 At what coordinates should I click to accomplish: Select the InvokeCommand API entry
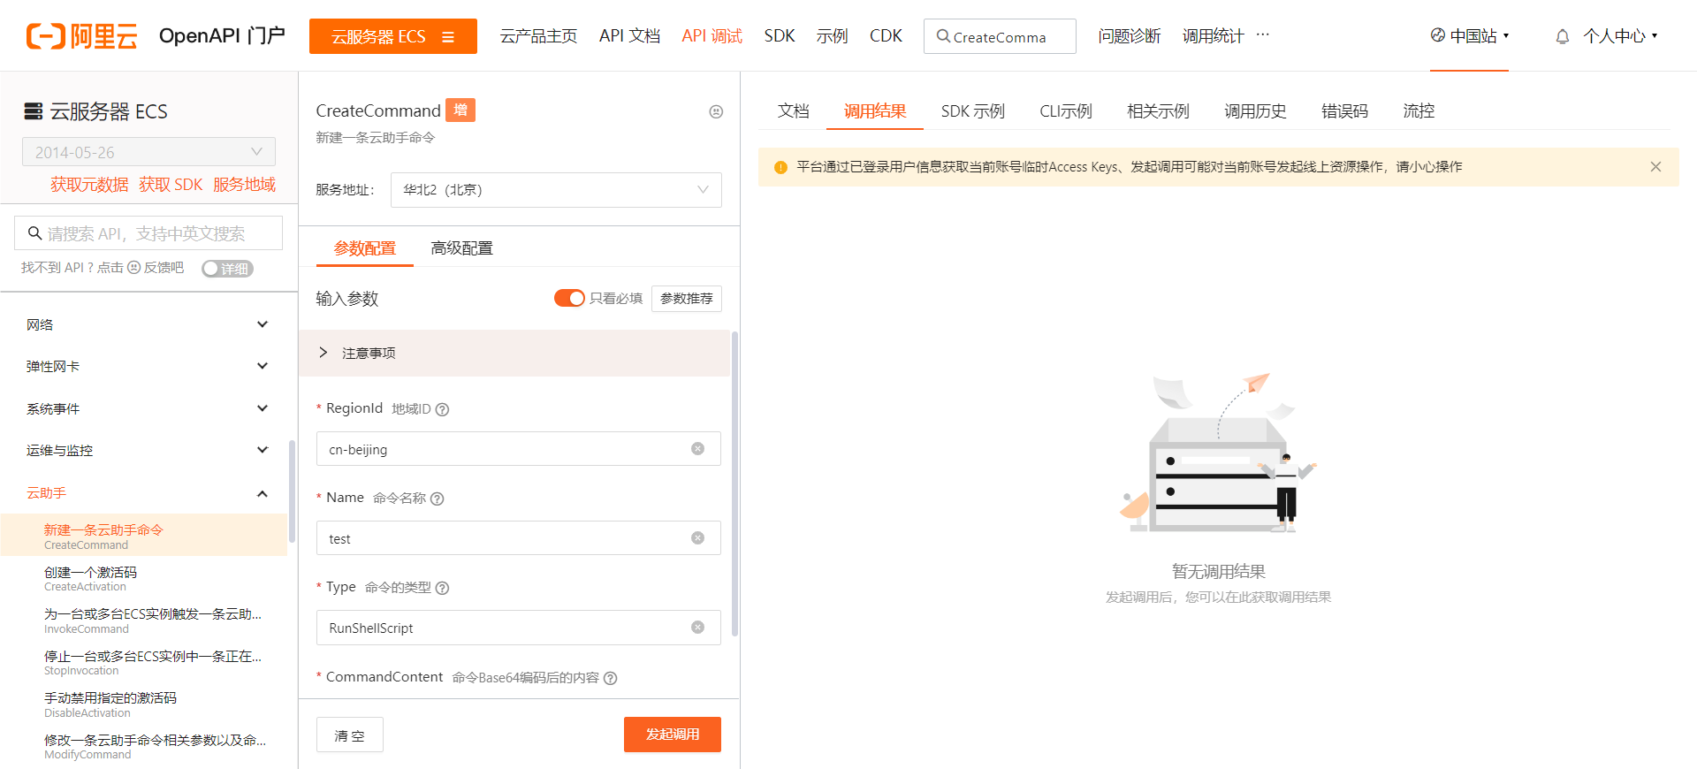(144, 621)
